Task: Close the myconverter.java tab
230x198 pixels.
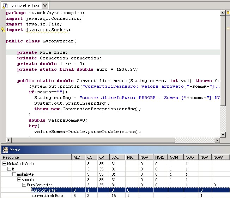Action: [x=45, y=6]
